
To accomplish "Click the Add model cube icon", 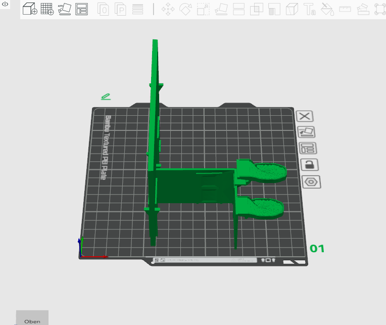I will pyautogui.click(x=30, y=9).
